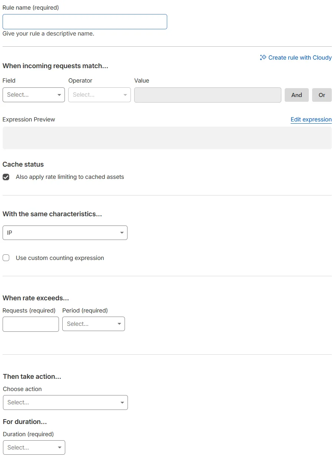The width and height of the screenshot is (334, 461).
Task: Click the chevron on the IP characteristics selector
Action: (122, 233)
